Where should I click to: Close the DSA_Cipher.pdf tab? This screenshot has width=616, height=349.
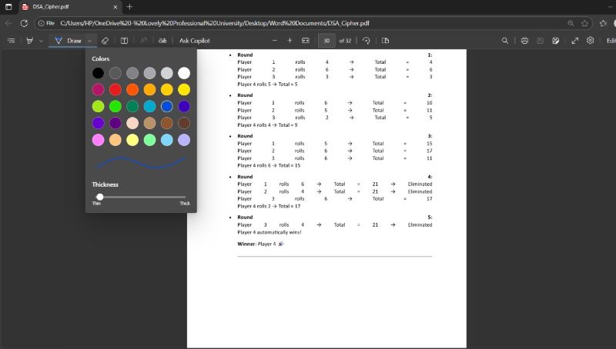tap(115, 7)
